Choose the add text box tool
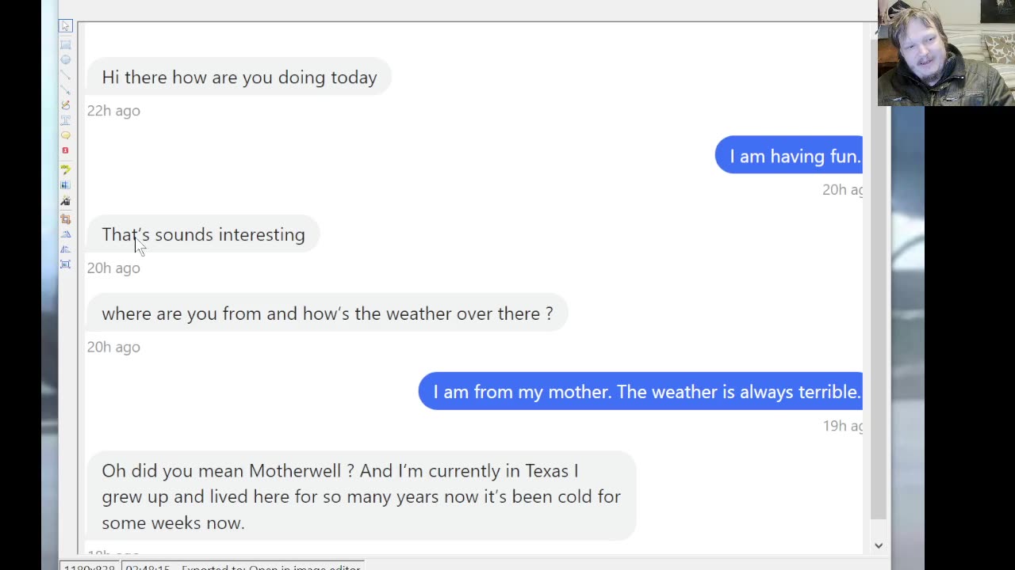 (66, 120)
